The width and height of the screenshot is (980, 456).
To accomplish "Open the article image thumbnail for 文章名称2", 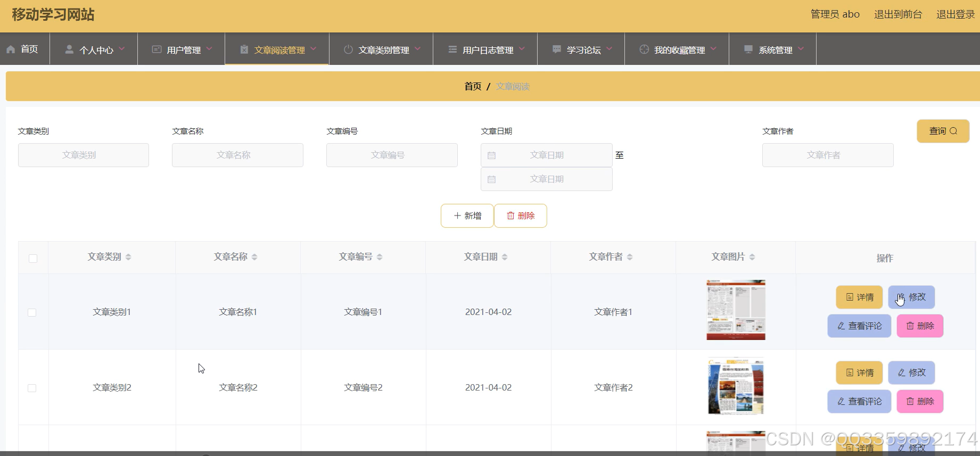I will click(736, 386).
